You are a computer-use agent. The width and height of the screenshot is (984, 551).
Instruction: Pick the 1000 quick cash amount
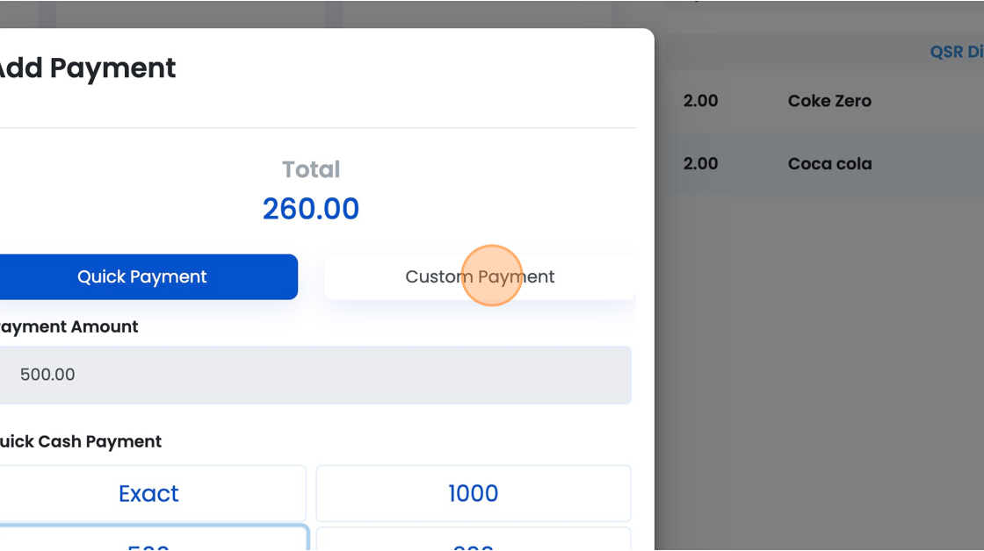(474, 493)
